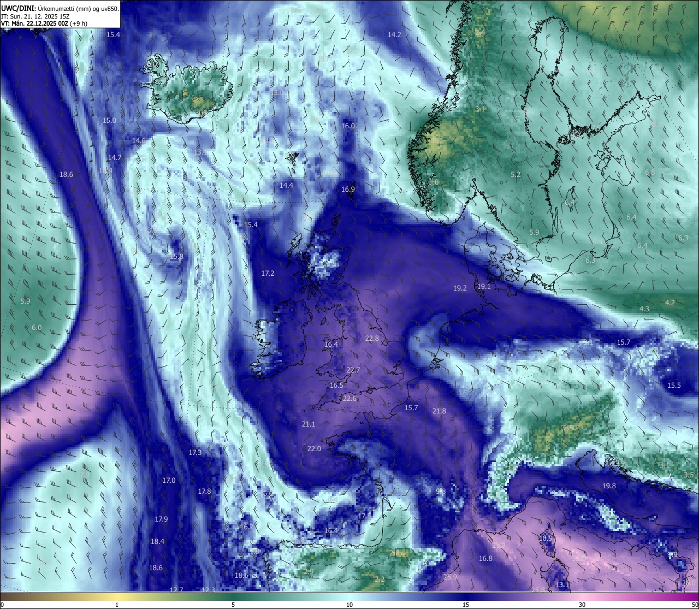The image size is (699, 609).
Task: Click the 2.4 value over northern Norway
Action: (x=480, y=33)
